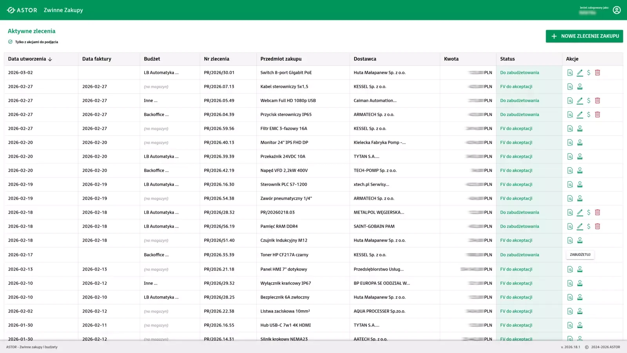627x353 pixels.
Task: Toggle sort direction on Data utworzenia column
Action: (50, 59)
